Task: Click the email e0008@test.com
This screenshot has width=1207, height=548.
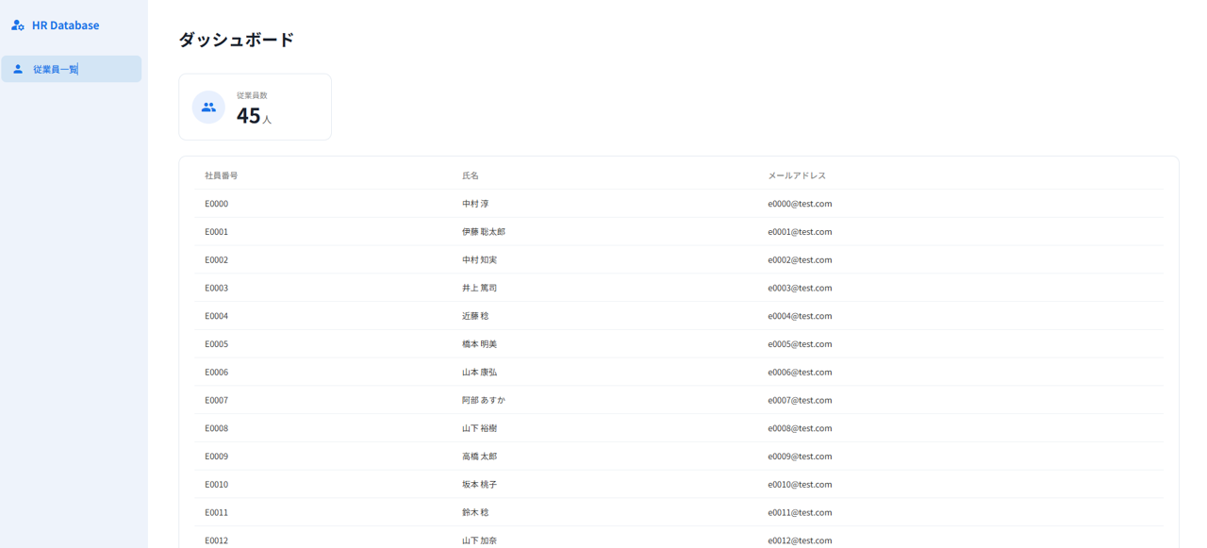Action: tap(801, 428)
